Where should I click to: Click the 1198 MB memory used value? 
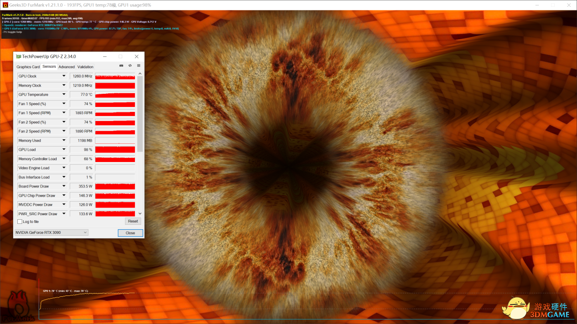click(x=82, y=141)
